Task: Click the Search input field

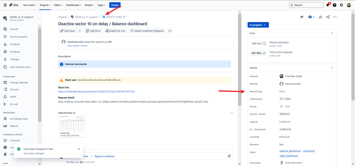Action: [306, 5]
